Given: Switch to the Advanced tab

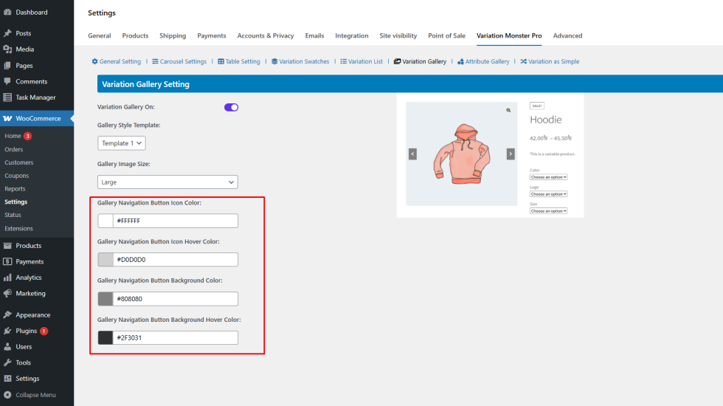Looking at the screenshot, I should (567, 35).
